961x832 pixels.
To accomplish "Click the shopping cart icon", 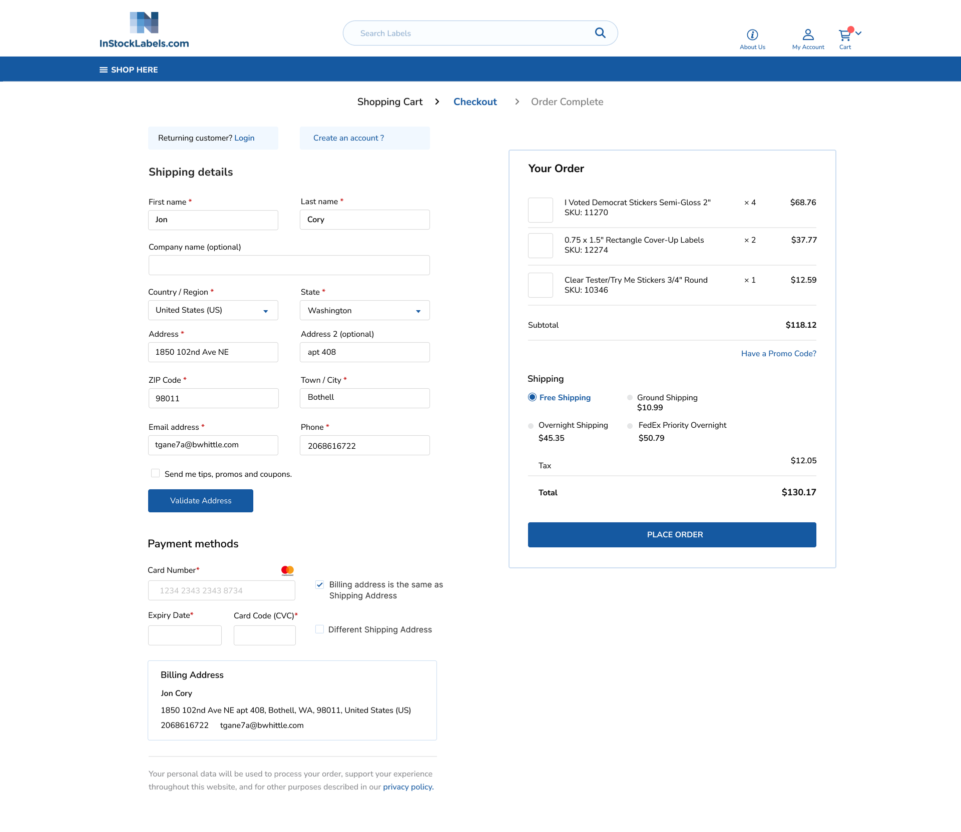I will pos(844,35).
